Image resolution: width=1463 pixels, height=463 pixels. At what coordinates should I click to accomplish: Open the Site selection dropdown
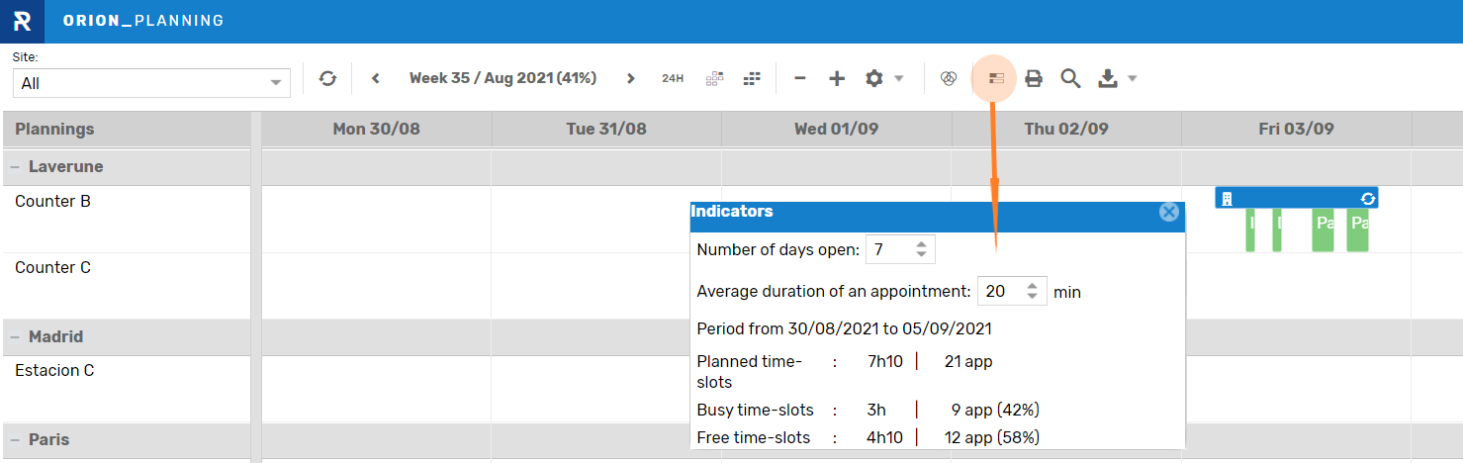[151, 83]
